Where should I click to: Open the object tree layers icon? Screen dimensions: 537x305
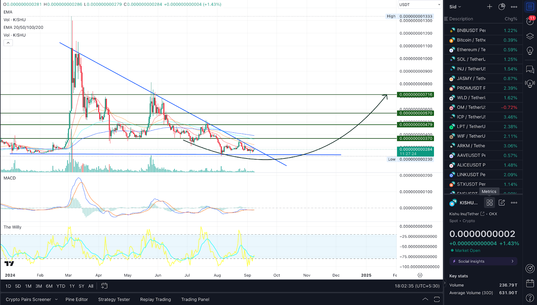pyautogui.click(x=530, y=36)
